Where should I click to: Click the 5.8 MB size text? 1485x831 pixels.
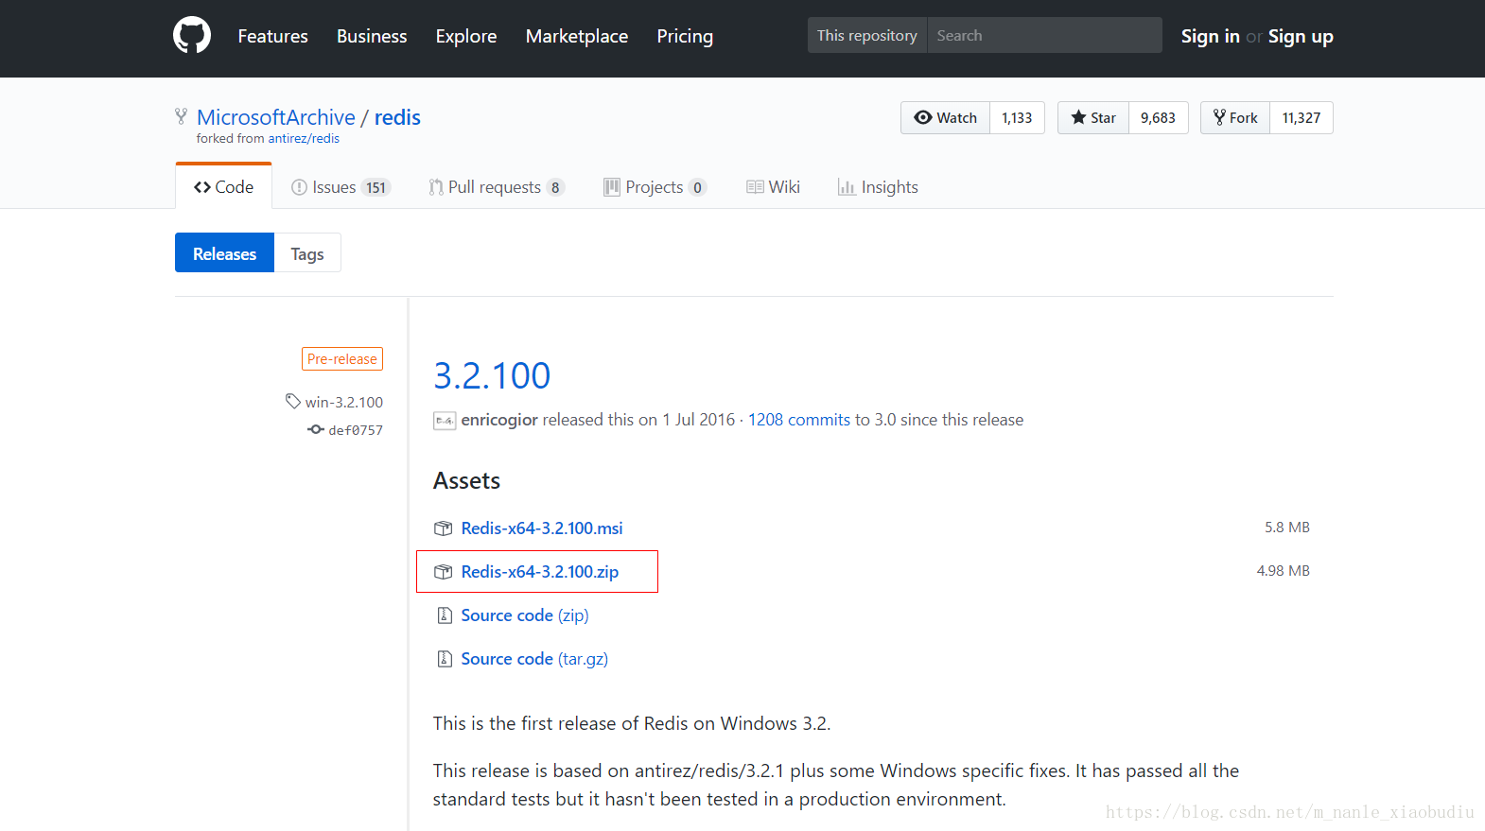(x=1287, y=528)
